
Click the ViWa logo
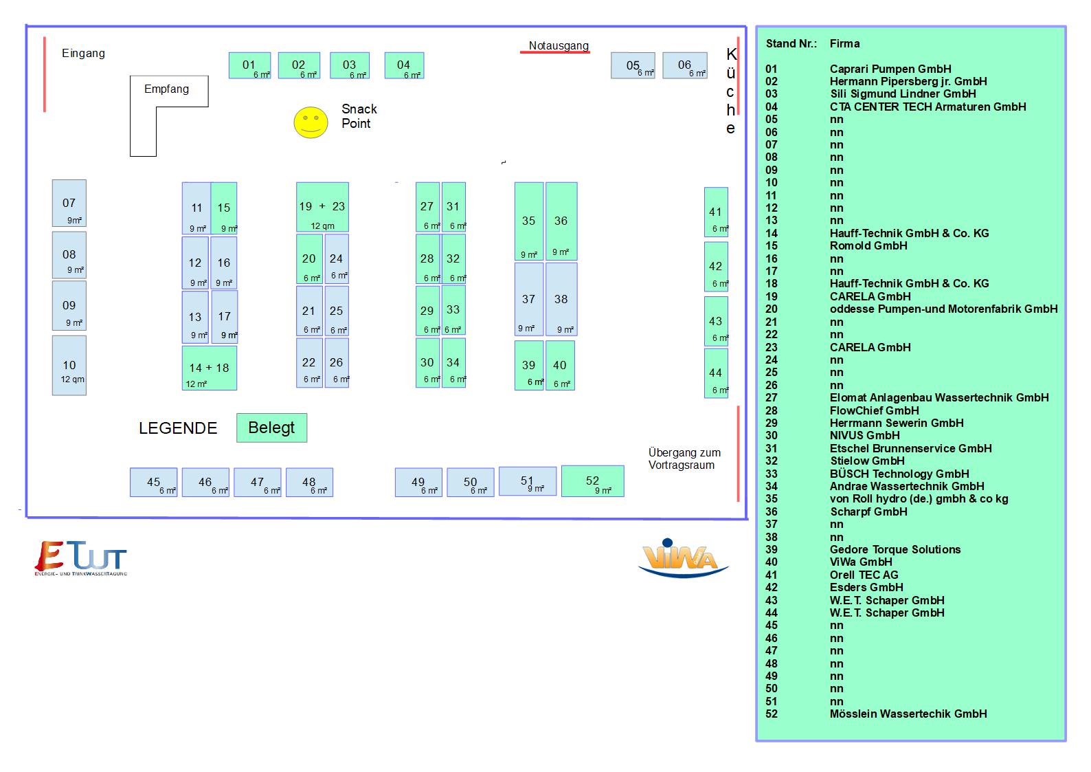point(683,558)
